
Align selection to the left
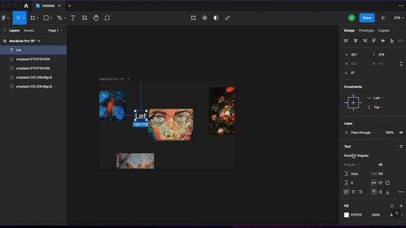click(346, 41)
